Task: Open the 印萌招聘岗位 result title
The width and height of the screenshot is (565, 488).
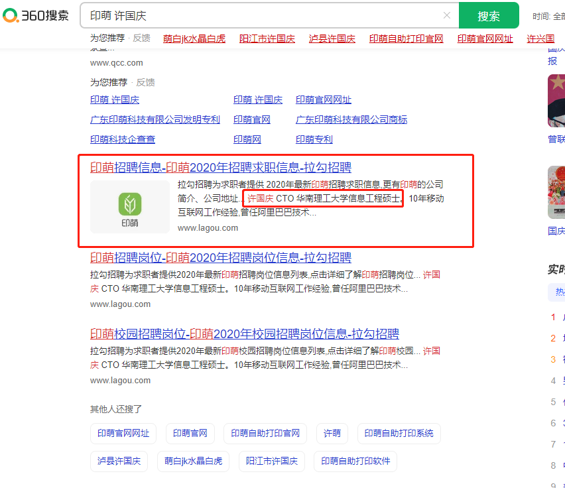Action: click(x=221, y=257)
